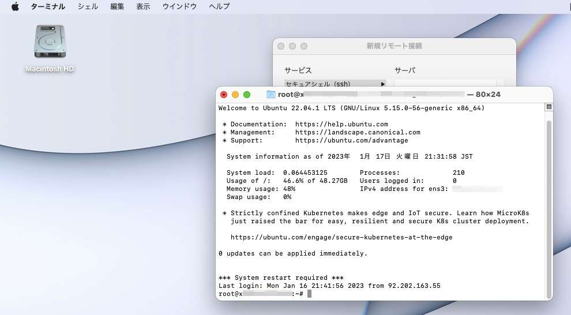The image size is (571, 315).
Task: Click the terminal vertical scrollbar
Action: (549, 209)
